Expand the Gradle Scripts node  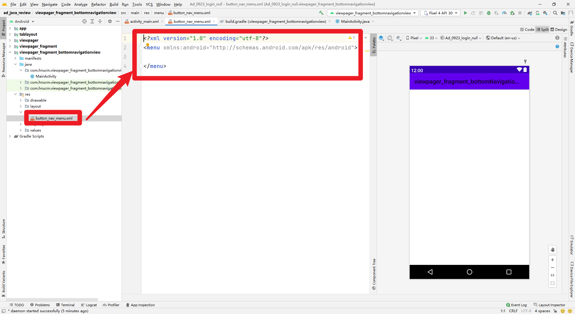10,136
